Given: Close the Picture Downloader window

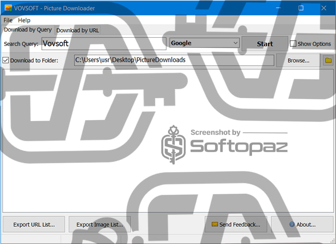Looking at the screenshot, I should (324, 8).
